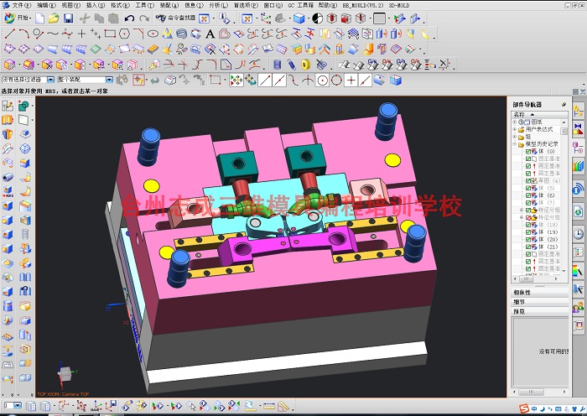Click the 开始 start button
Screen dimensions: 587x416
click(x=18, y=18)
